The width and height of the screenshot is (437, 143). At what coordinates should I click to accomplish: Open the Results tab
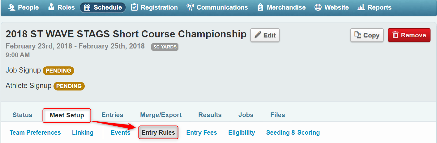(210, 115)
